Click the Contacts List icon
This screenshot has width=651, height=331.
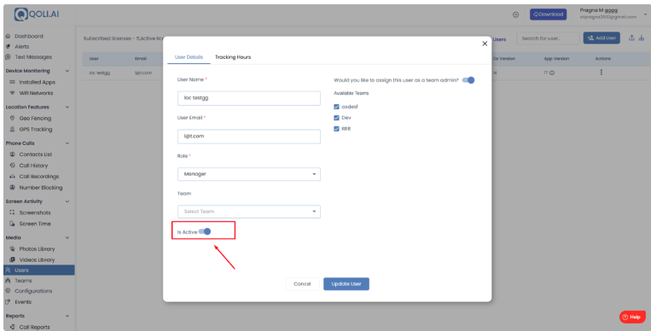(x=13, y=154)
